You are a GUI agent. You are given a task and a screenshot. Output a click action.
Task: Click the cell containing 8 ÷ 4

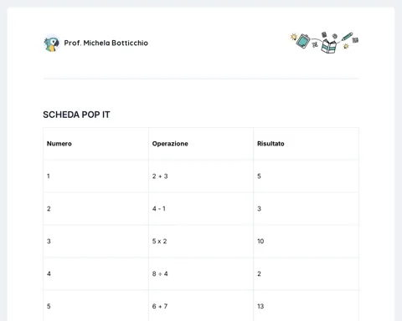pos(201,273)
